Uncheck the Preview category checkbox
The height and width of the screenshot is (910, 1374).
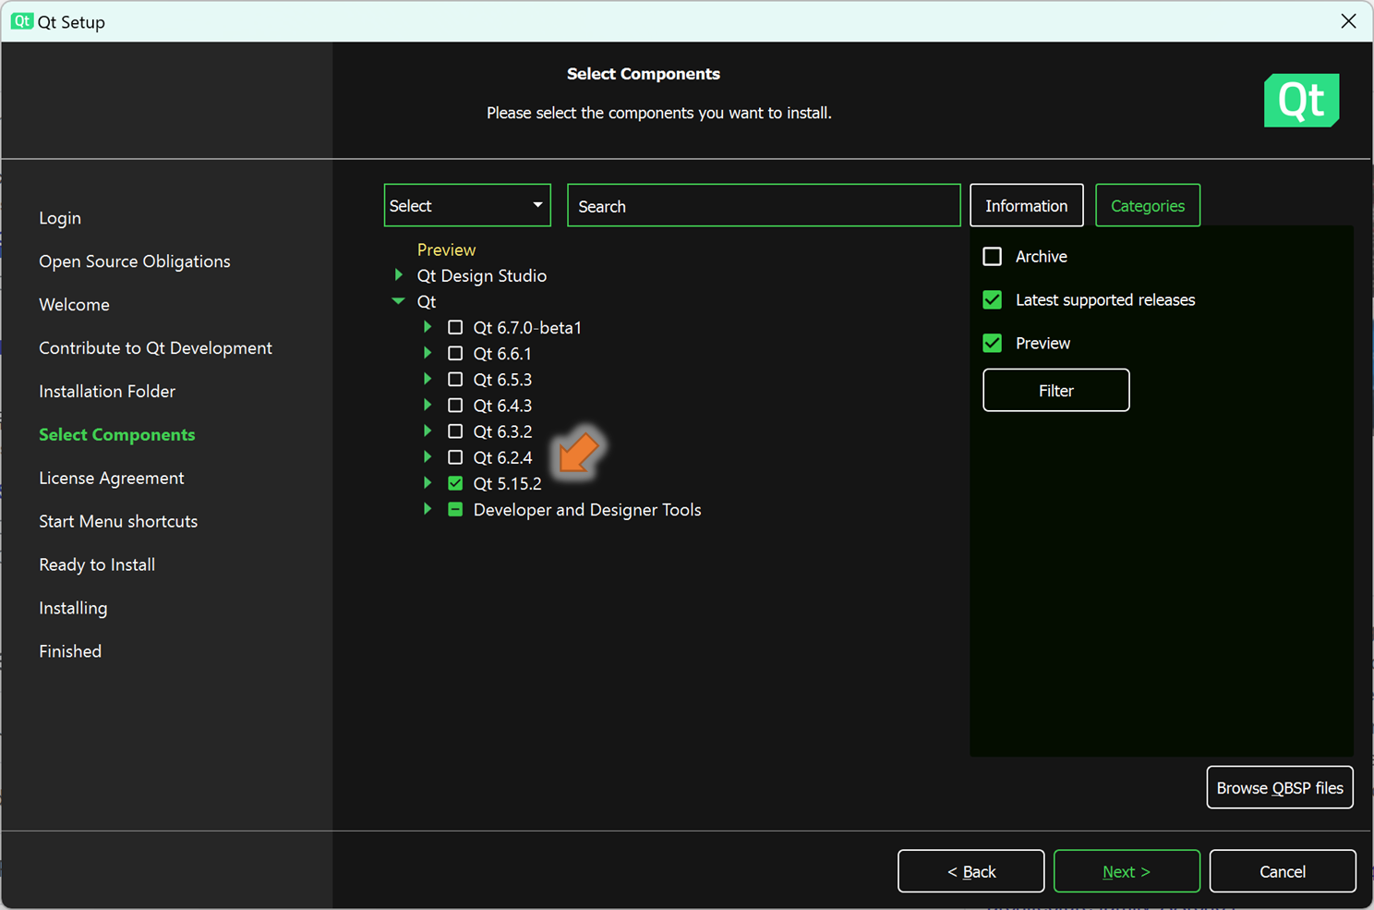993,343
